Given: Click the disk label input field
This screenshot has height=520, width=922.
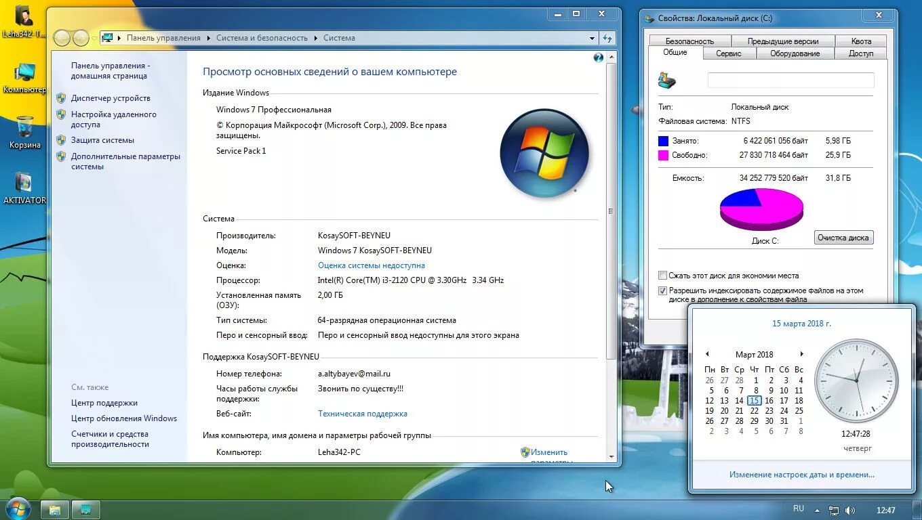Looking at the screenshot, I should [x=790, y=81].
